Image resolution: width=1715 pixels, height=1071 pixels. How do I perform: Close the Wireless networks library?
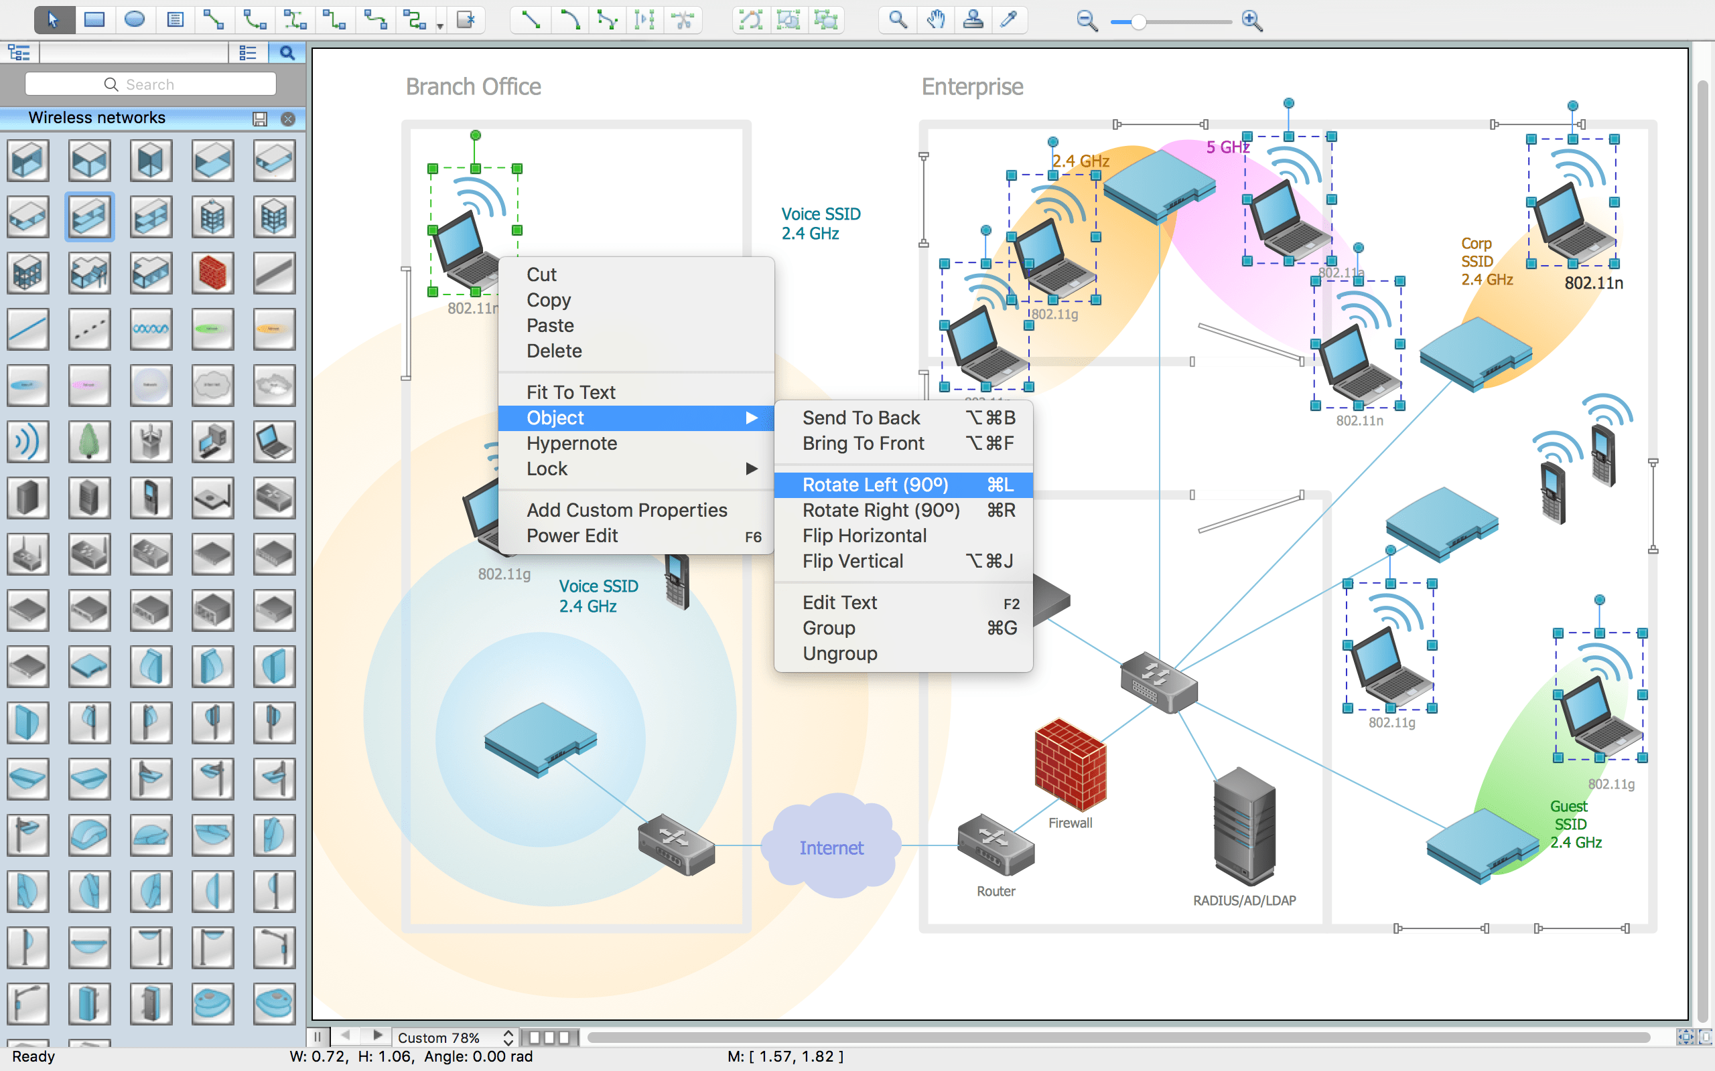pyautogui.click(x=287, y=119)
